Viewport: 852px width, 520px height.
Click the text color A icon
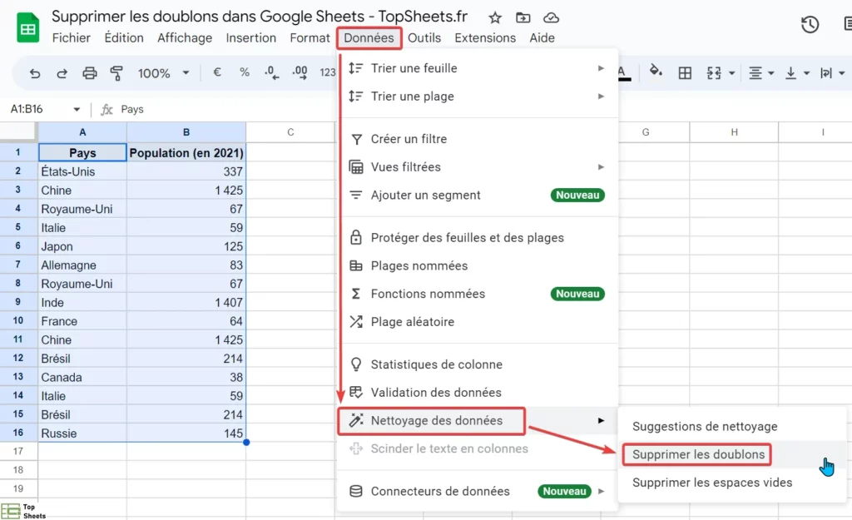coord(624,73)
